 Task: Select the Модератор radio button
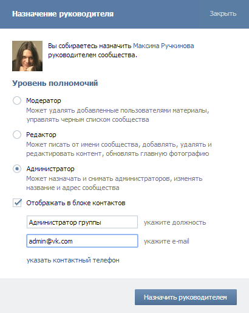17,100
